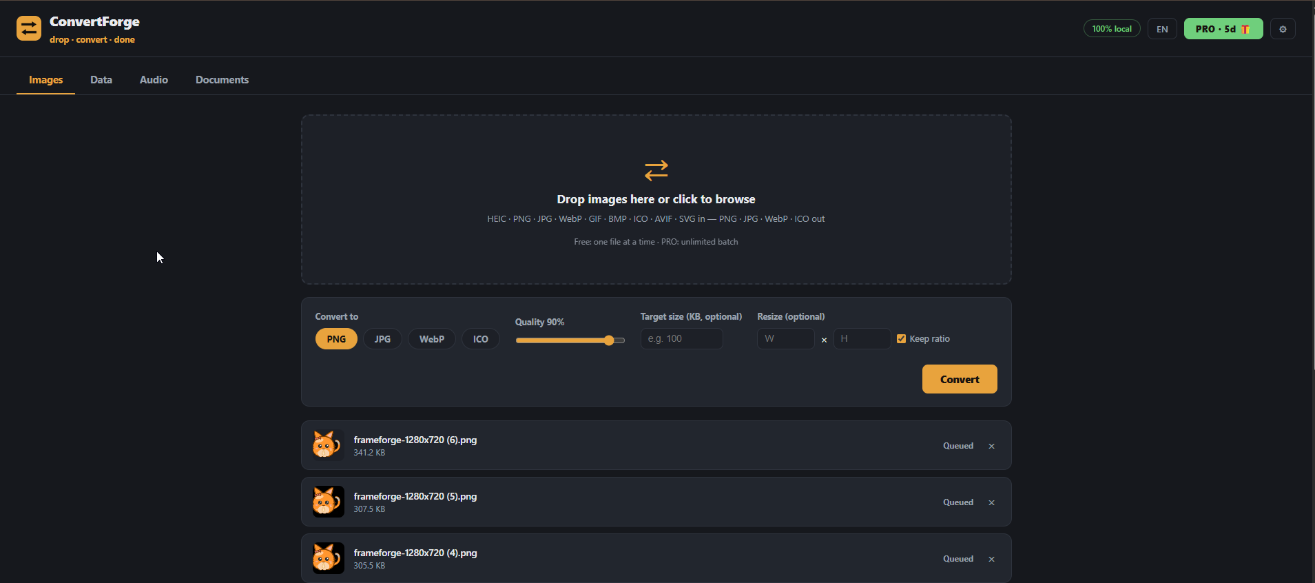Click the resize height H field
This screenshot has height=583, width=1315.
click(x=862, y=338)
